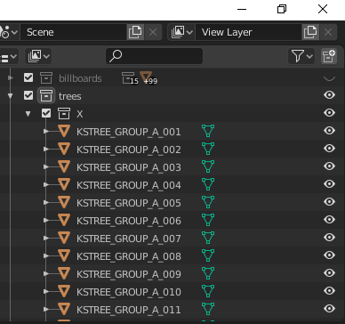Expand KSTREE_GROUP_A_001 object
The height and width of the screenshot is (324, 345).
[46, 132]
